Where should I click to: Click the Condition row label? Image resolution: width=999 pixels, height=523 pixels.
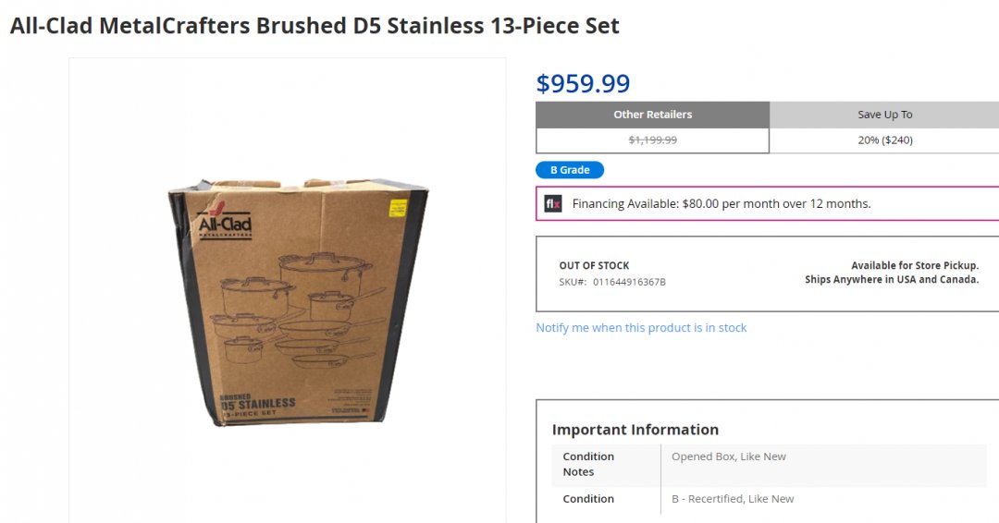click(x=588, y=499)
